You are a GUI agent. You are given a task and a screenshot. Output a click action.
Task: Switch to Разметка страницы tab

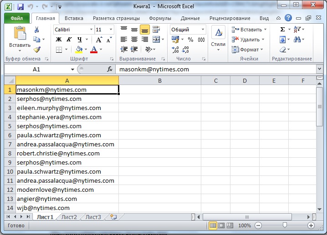[116, 18]
